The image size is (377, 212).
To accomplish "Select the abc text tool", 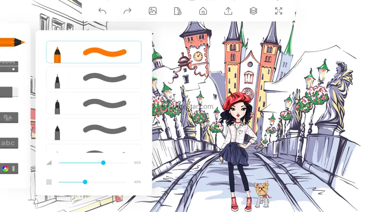I will coord(9,143).
